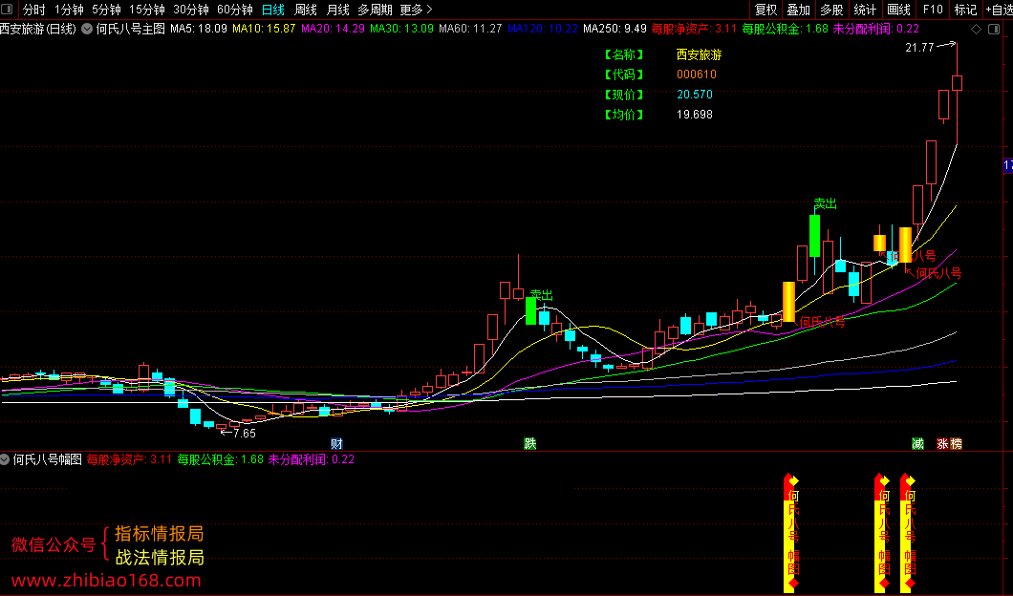Click the MA10: 15.87 label
The width and height of the screenshot is (1013, 596).
264,29
